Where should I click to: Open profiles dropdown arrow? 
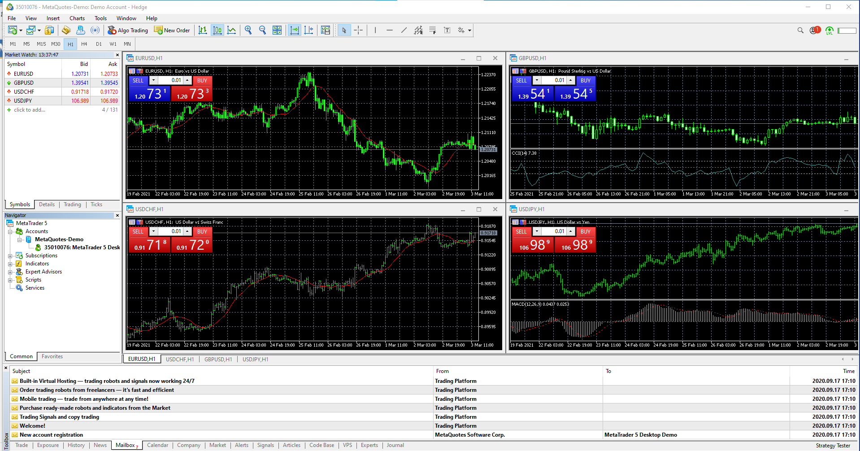pos(39,30)
